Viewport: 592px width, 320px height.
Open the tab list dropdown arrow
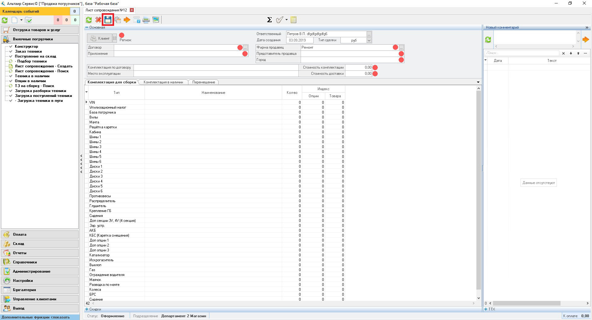478,82
